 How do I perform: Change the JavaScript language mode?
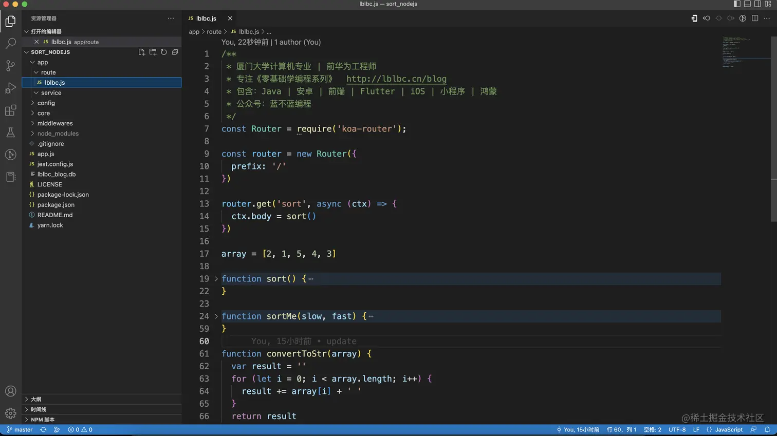point(725,430)
